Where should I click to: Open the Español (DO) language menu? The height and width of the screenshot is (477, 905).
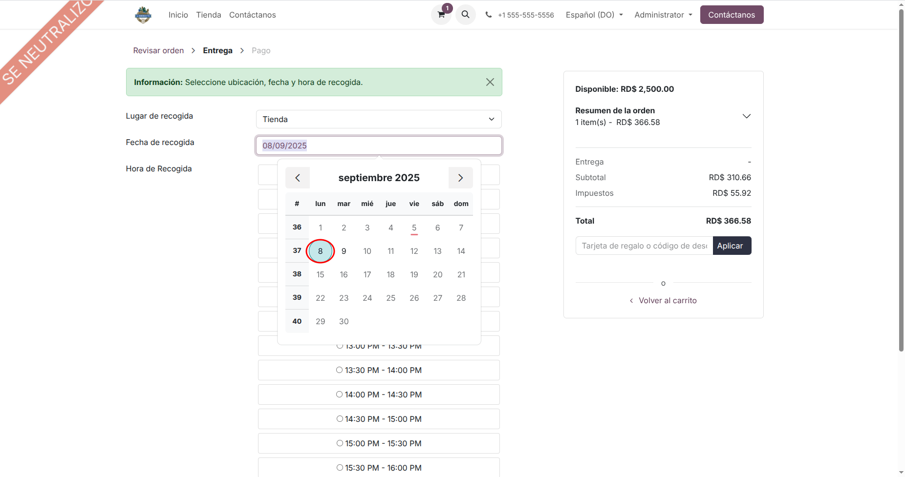[x=594, y=15]
